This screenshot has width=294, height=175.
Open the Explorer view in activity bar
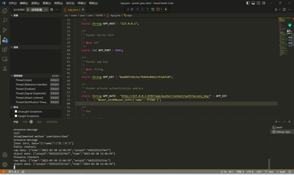click(5, 11)
